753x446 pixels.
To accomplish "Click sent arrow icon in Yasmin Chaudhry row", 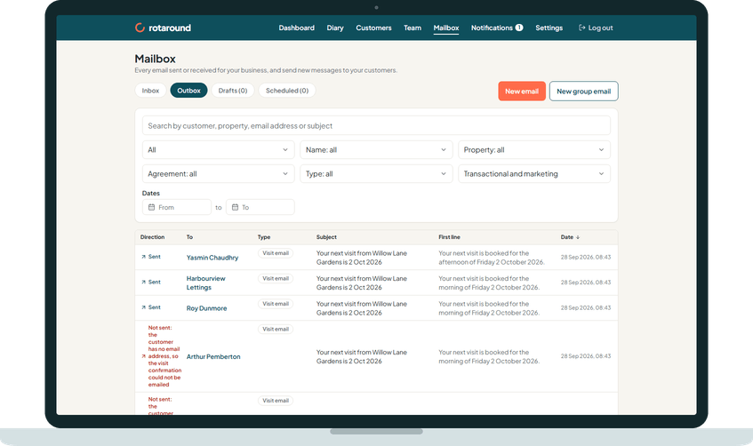I will tap(143, 257).
